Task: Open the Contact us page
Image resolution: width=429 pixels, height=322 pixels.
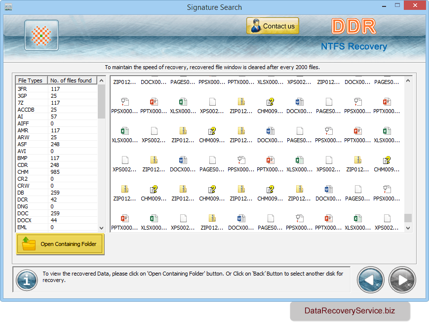Action: 273,26
